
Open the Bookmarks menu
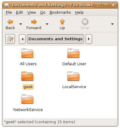[x=60, y=13]
